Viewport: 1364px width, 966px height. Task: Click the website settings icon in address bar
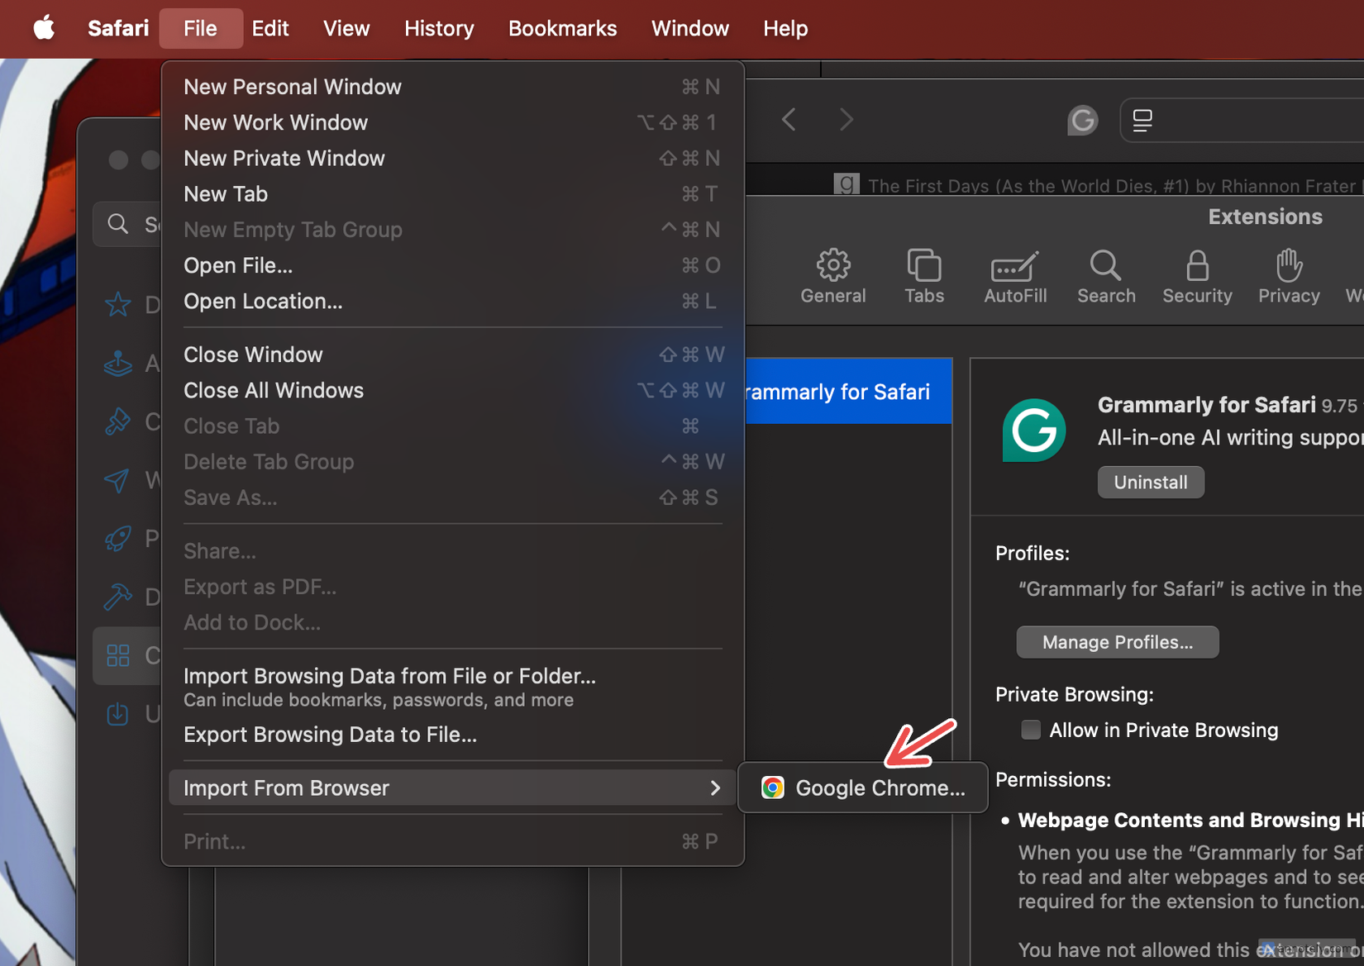tap(1142, 120)
